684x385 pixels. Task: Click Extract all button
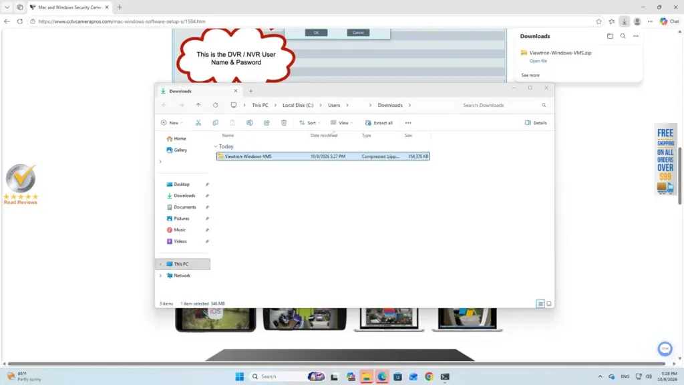[x=379, y=123]
